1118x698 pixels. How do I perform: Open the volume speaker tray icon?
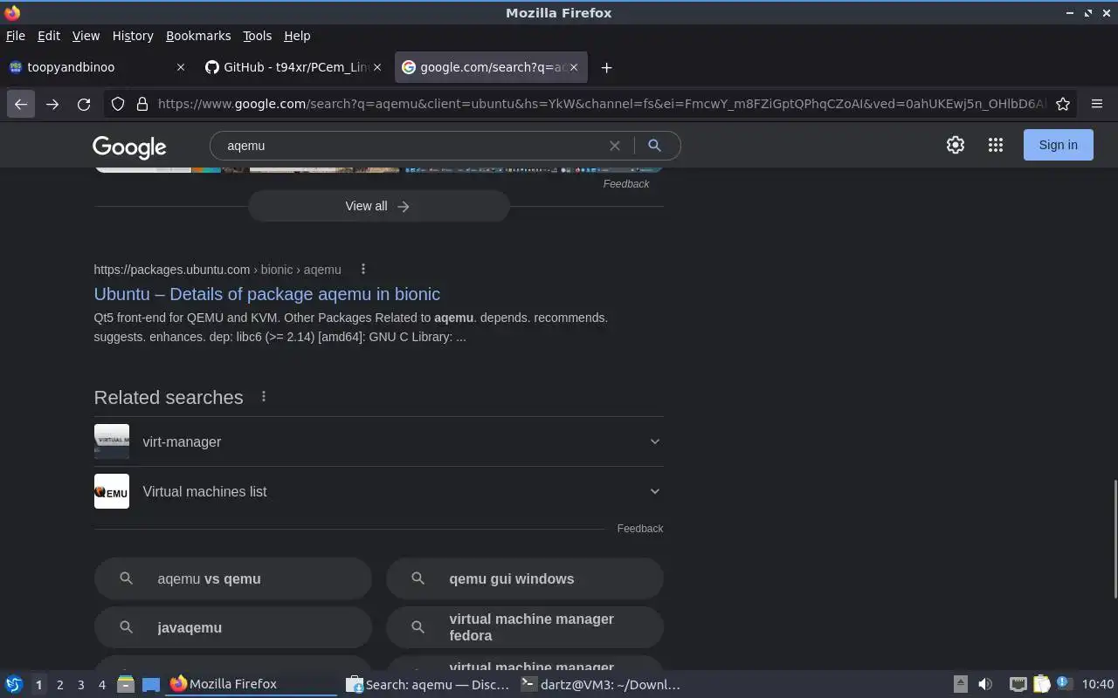985,684
